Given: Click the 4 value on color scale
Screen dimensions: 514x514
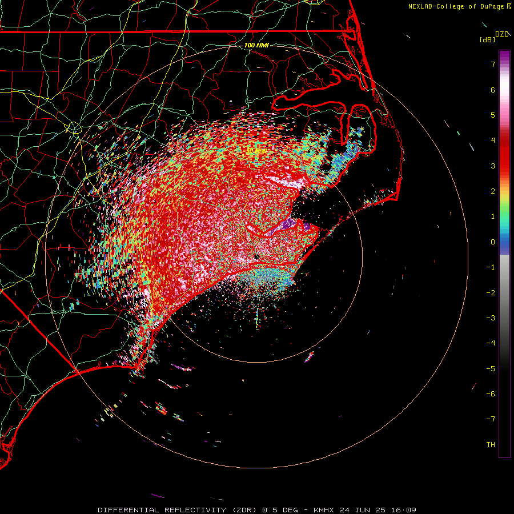Looking at the screenshot, I should 493,140.
